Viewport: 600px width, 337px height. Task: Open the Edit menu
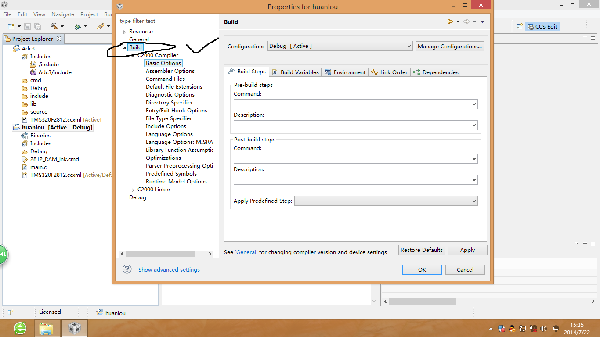click(x=22, y=14)
